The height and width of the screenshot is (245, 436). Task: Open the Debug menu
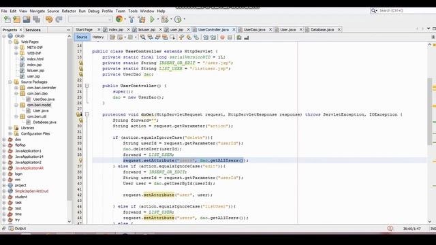(93, 11)
